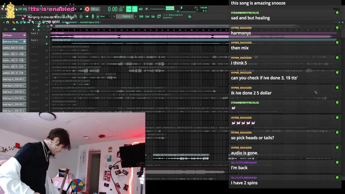Select body bag ref take picker item
345x194 pixels.
coord(14,41)
